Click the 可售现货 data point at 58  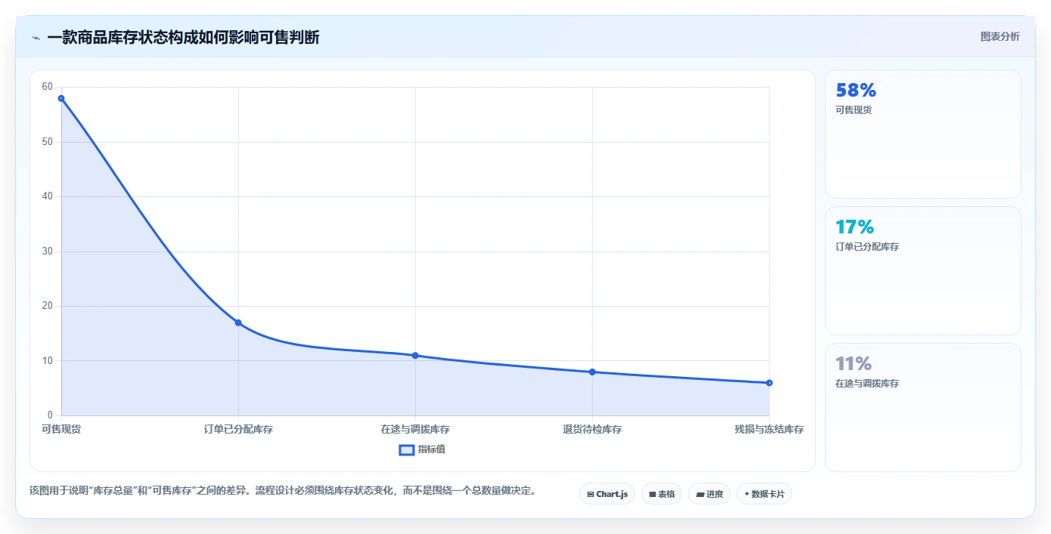point(61,98)
